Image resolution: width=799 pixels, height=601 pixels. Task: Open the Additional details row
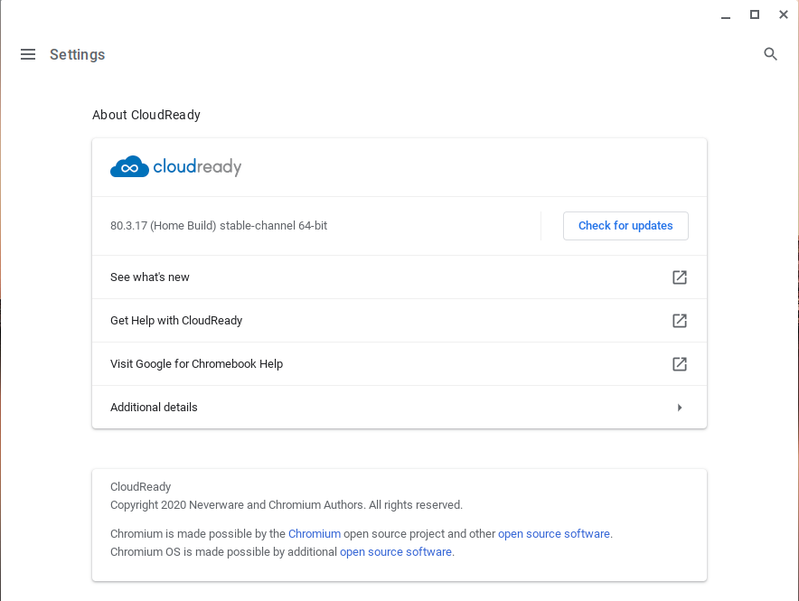[x=399, y=407]
